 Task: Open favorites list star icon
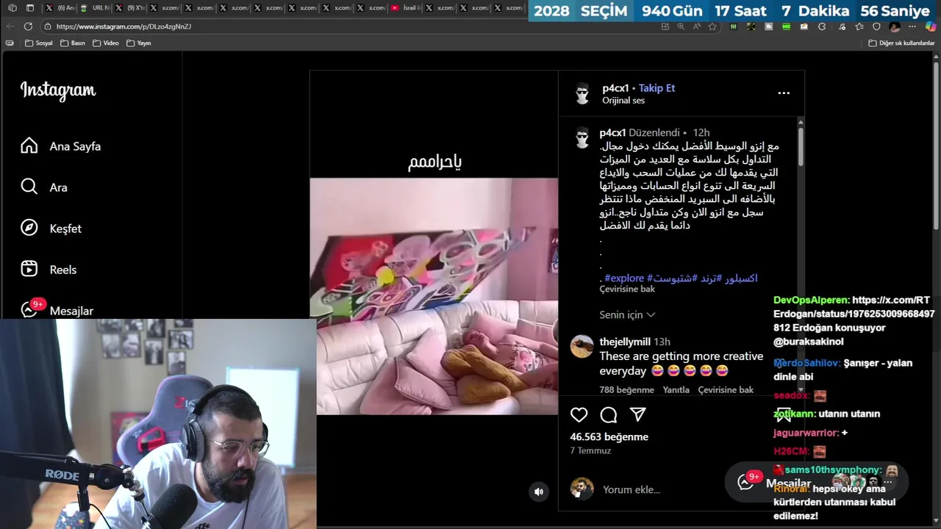click(859, 26)
